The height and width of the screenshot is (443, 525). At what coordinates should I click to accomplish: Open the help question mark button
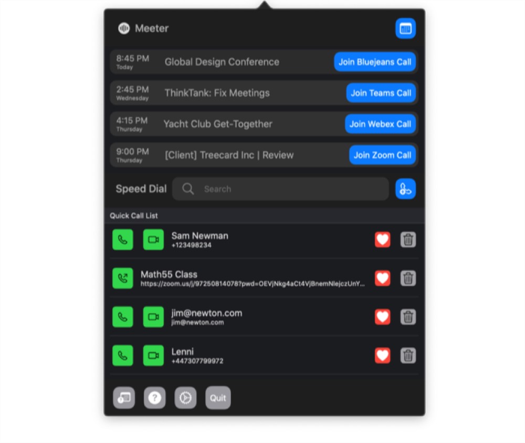pos(155,398)
